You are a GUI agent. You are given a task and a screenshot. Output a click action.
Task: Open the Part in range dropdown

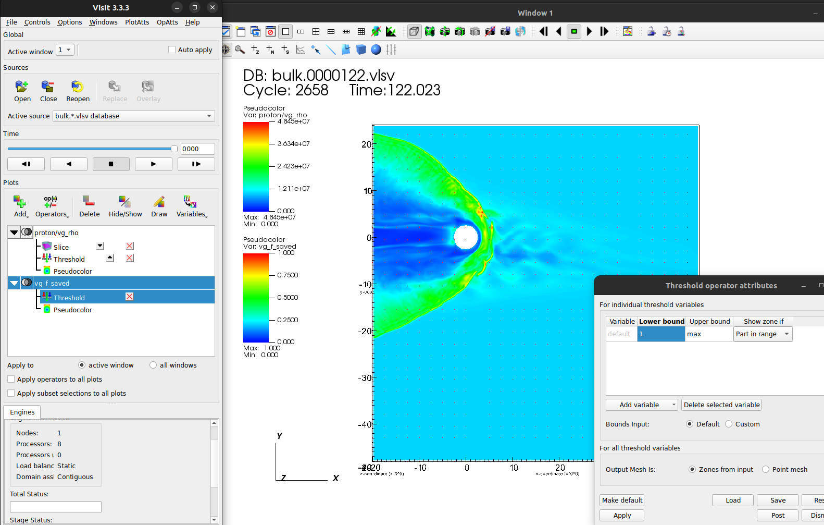(763, 334)
